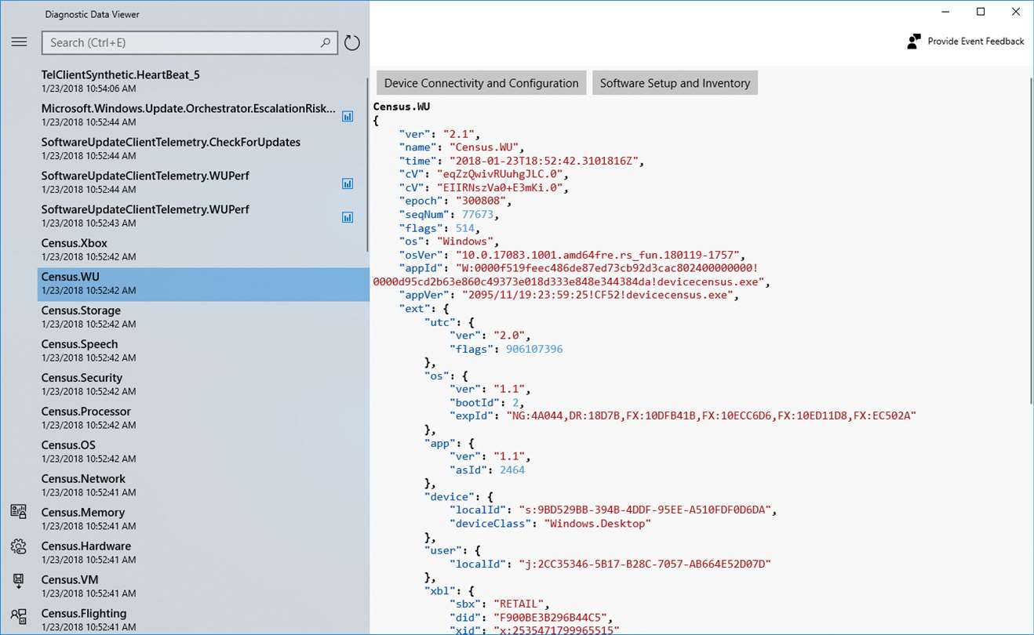Click the appVer value 2095/11/19
The image size is (1034, 635).
click(599, 296)
